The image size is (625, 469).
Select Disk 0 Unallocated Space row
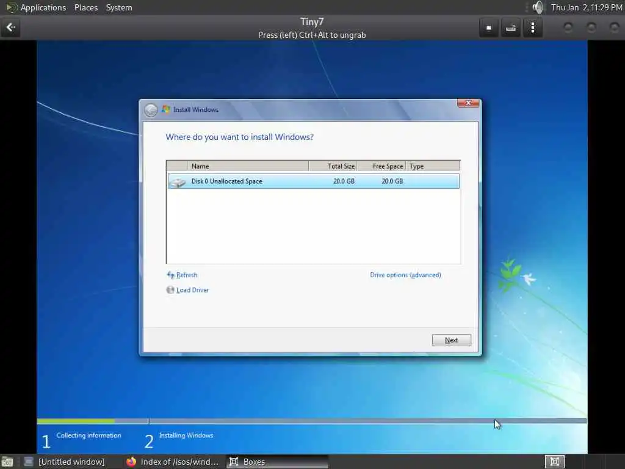[313, 181]
